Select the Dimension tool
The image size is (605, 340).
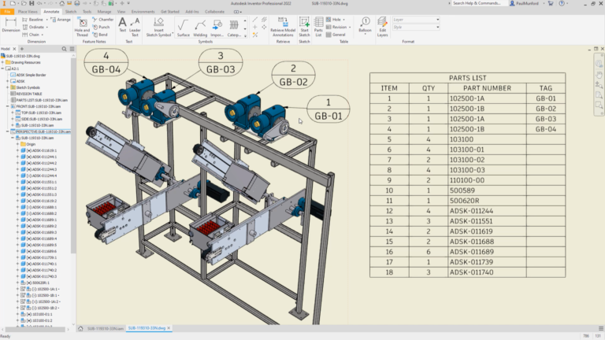[x=11, y=24]
